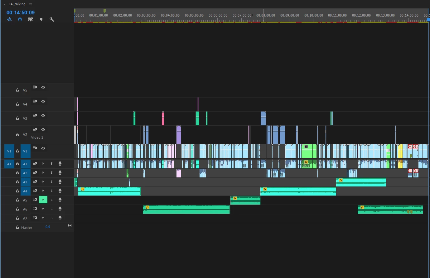The image size is (430, 278).
Task: Toggle sync lock on track V5
Action: point(35,87)
